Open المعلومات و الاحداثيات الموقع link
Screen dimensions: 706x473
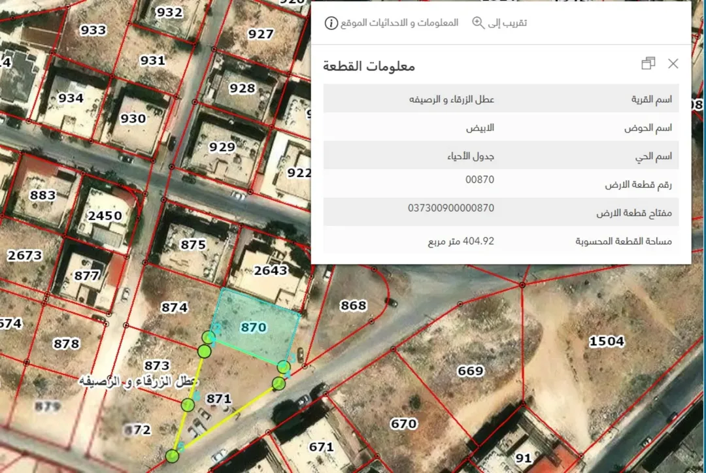pyautogui.click(x=399, y=22)
